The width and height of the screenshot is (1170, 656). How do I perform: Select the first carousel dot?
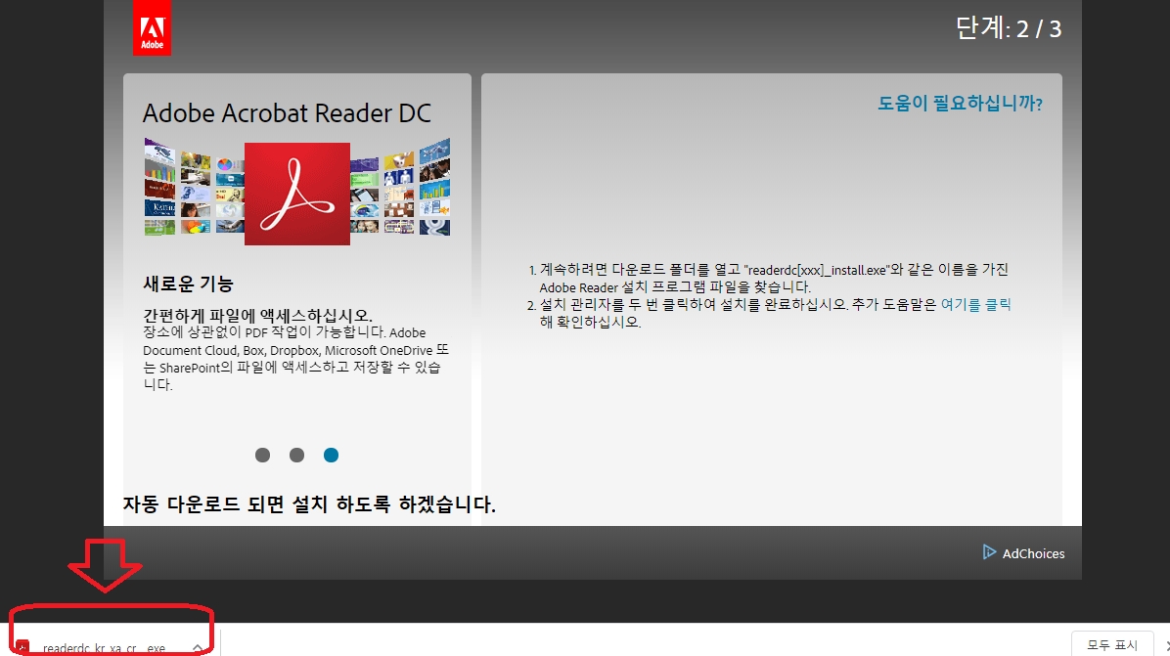point(262,455)
